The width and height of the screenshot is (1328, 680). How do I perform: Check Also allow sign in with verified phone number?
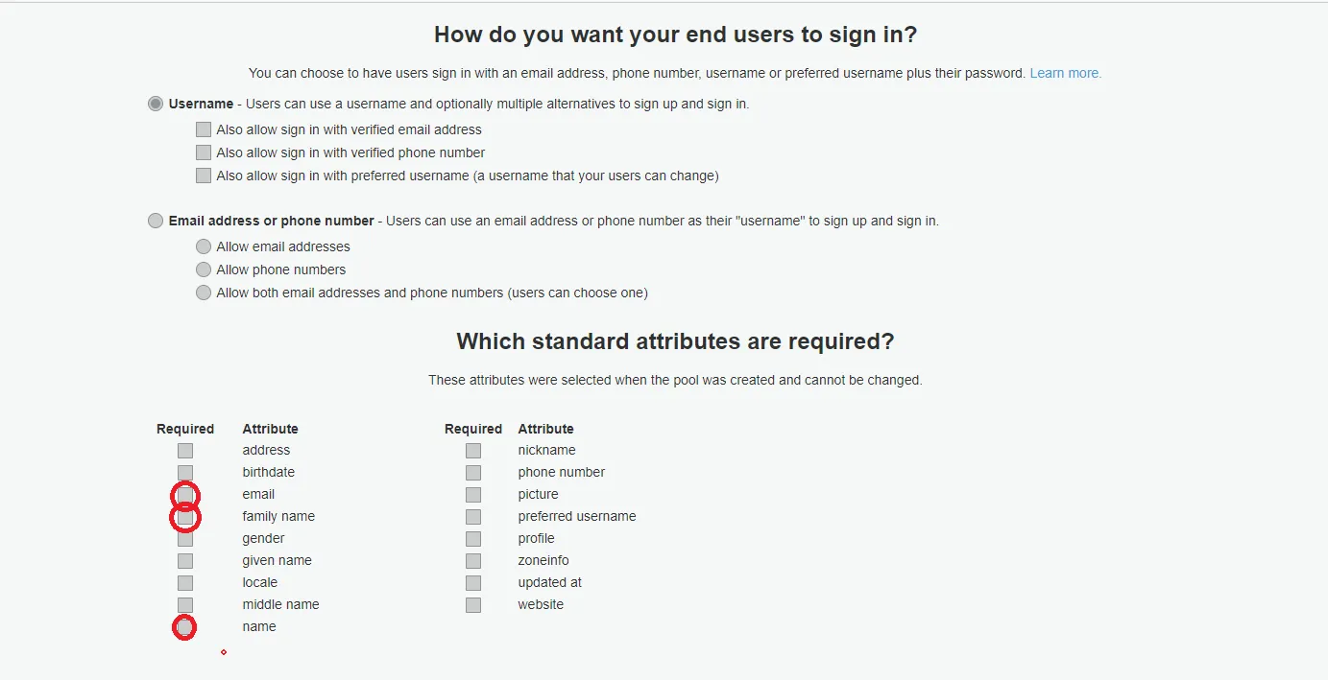[204, 152]
